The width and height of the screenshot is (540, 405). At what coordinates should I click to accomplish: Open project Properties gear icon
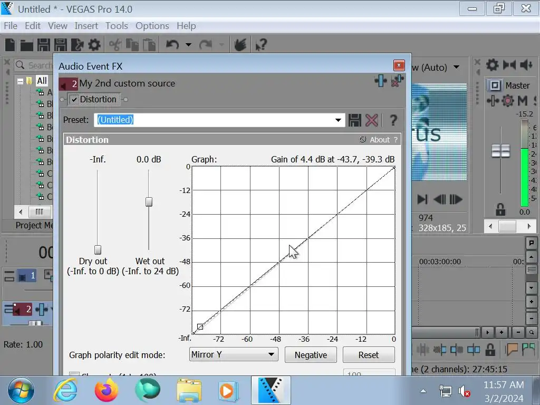[94, 45]
